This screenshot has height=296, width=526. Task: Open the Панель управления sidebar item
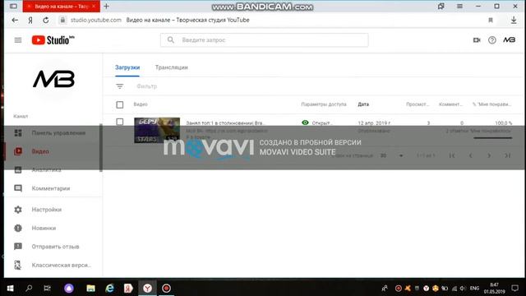[x=52, y=133]
